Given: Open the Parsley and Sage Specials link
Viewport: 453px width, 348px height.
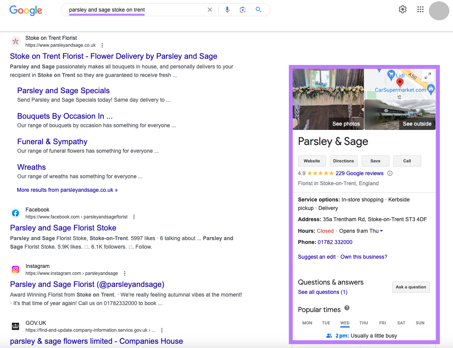Looking at the screenshot, I should pyautogui.click(x=63, y=90).
